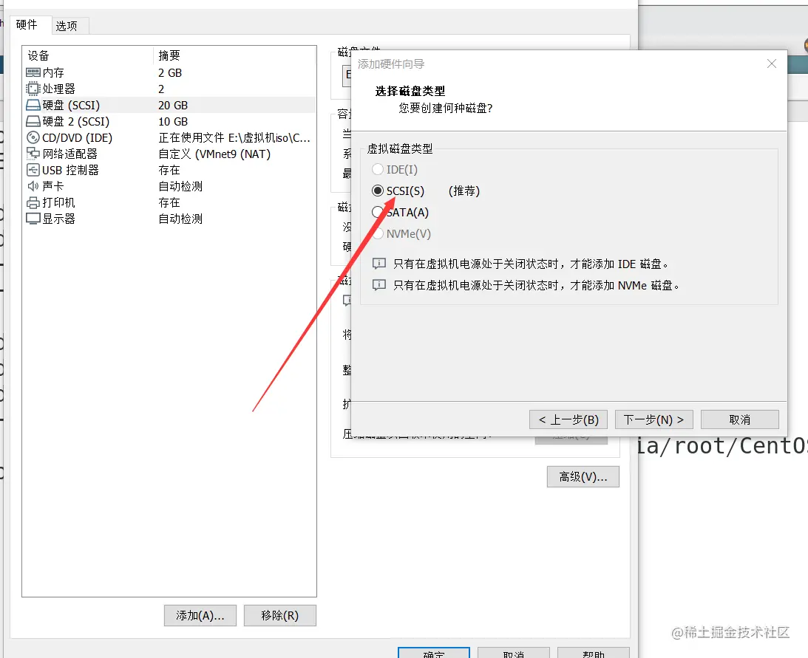The image size is (808, 658).
Task: Select the 显示器 device row
Action: coord(169,219)
